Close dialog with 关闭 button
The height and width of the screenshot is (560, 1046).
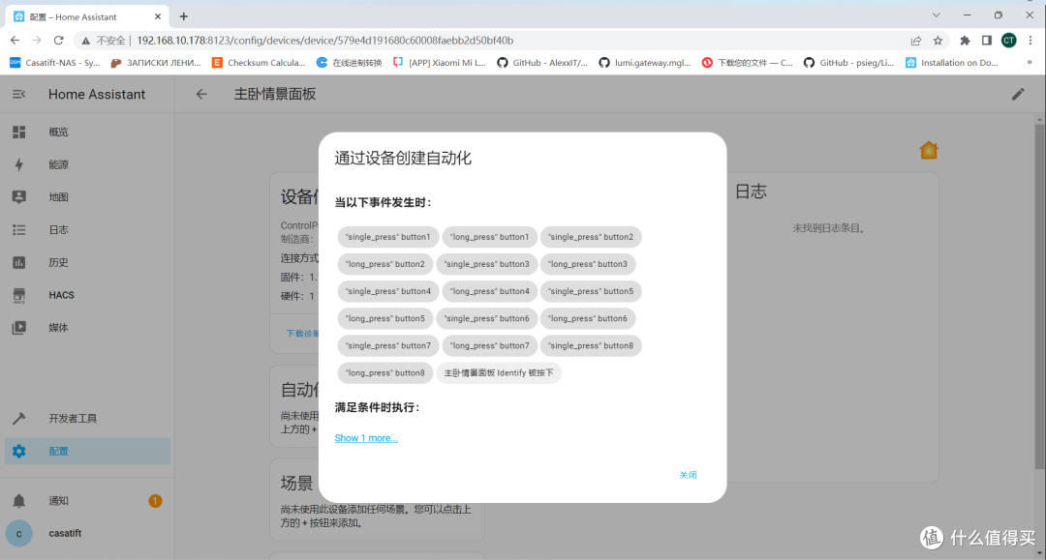[688, 476]
